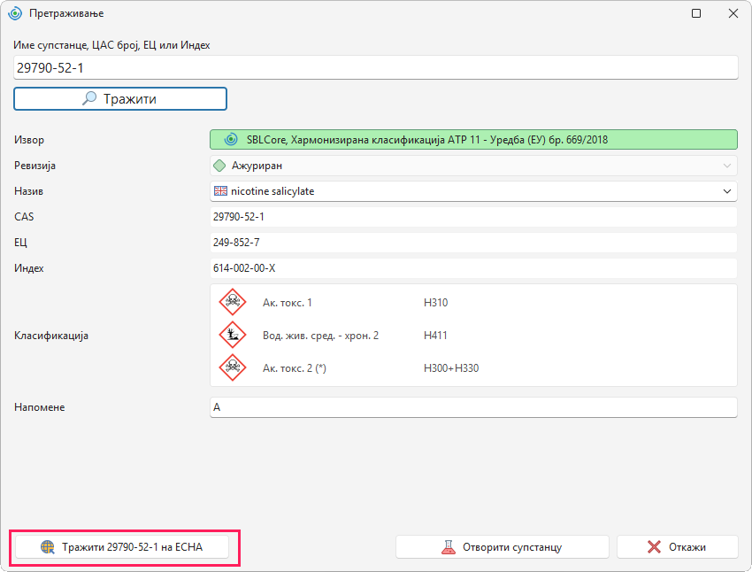Image resolution: width=752 pixels, height=572 pixels.
Task: Click the CAS field with 29790-52-1
Action: coord(473,217)
